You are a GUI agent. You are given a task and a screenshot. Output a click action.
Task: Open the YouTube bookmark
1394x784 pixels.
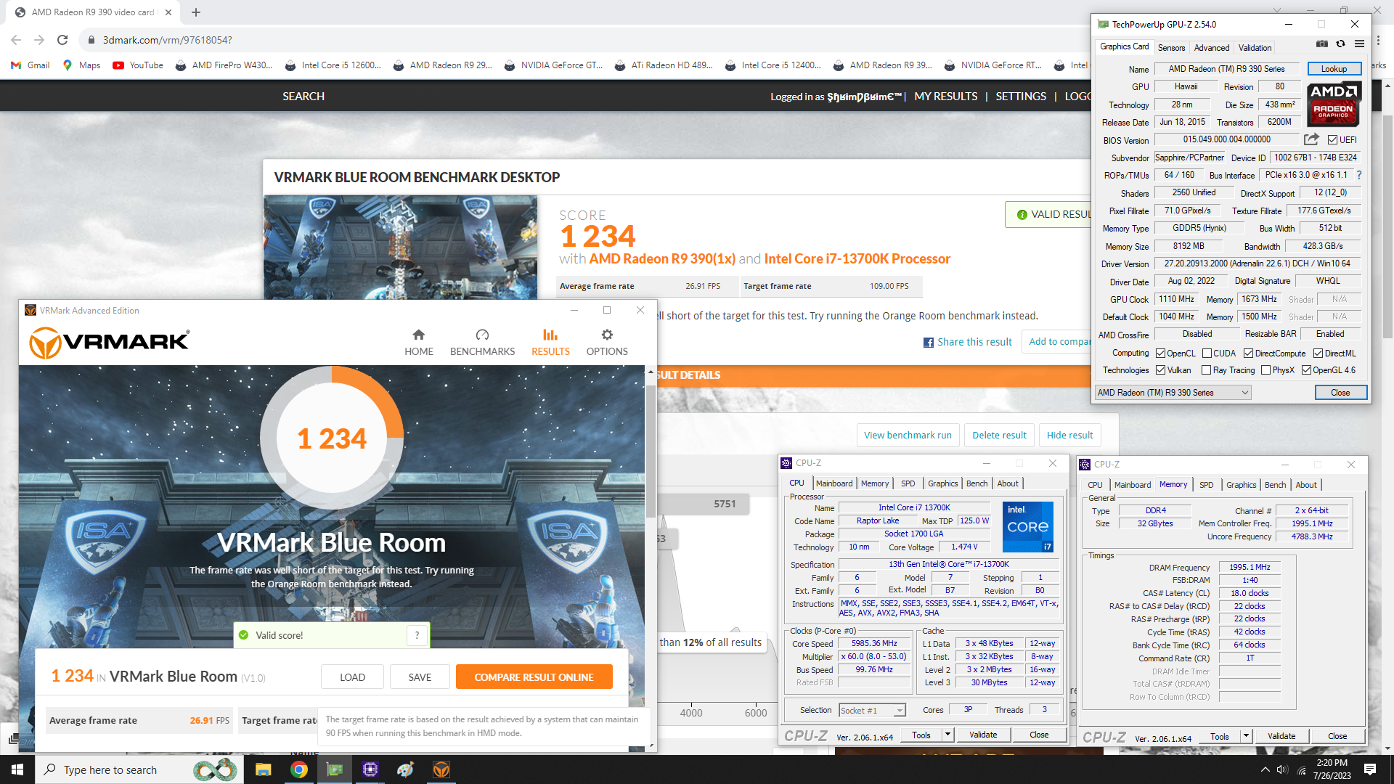138,65
